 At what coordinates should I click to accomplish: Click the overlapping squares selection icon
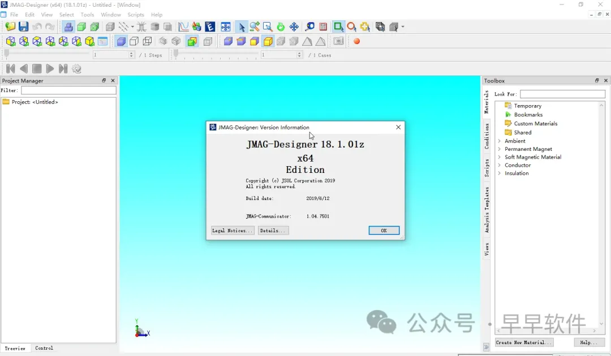pos(380,27)
